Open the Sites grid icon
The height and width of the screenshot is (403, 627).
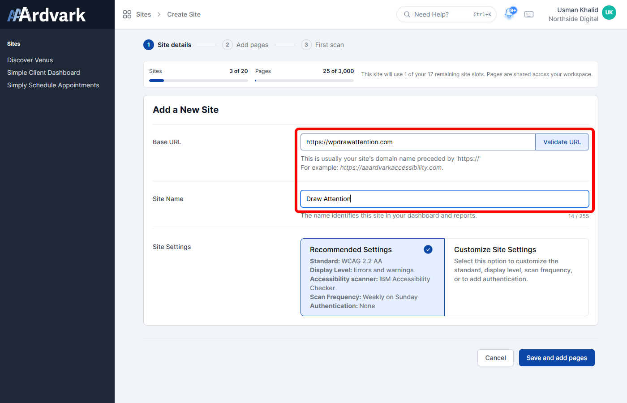127,14
